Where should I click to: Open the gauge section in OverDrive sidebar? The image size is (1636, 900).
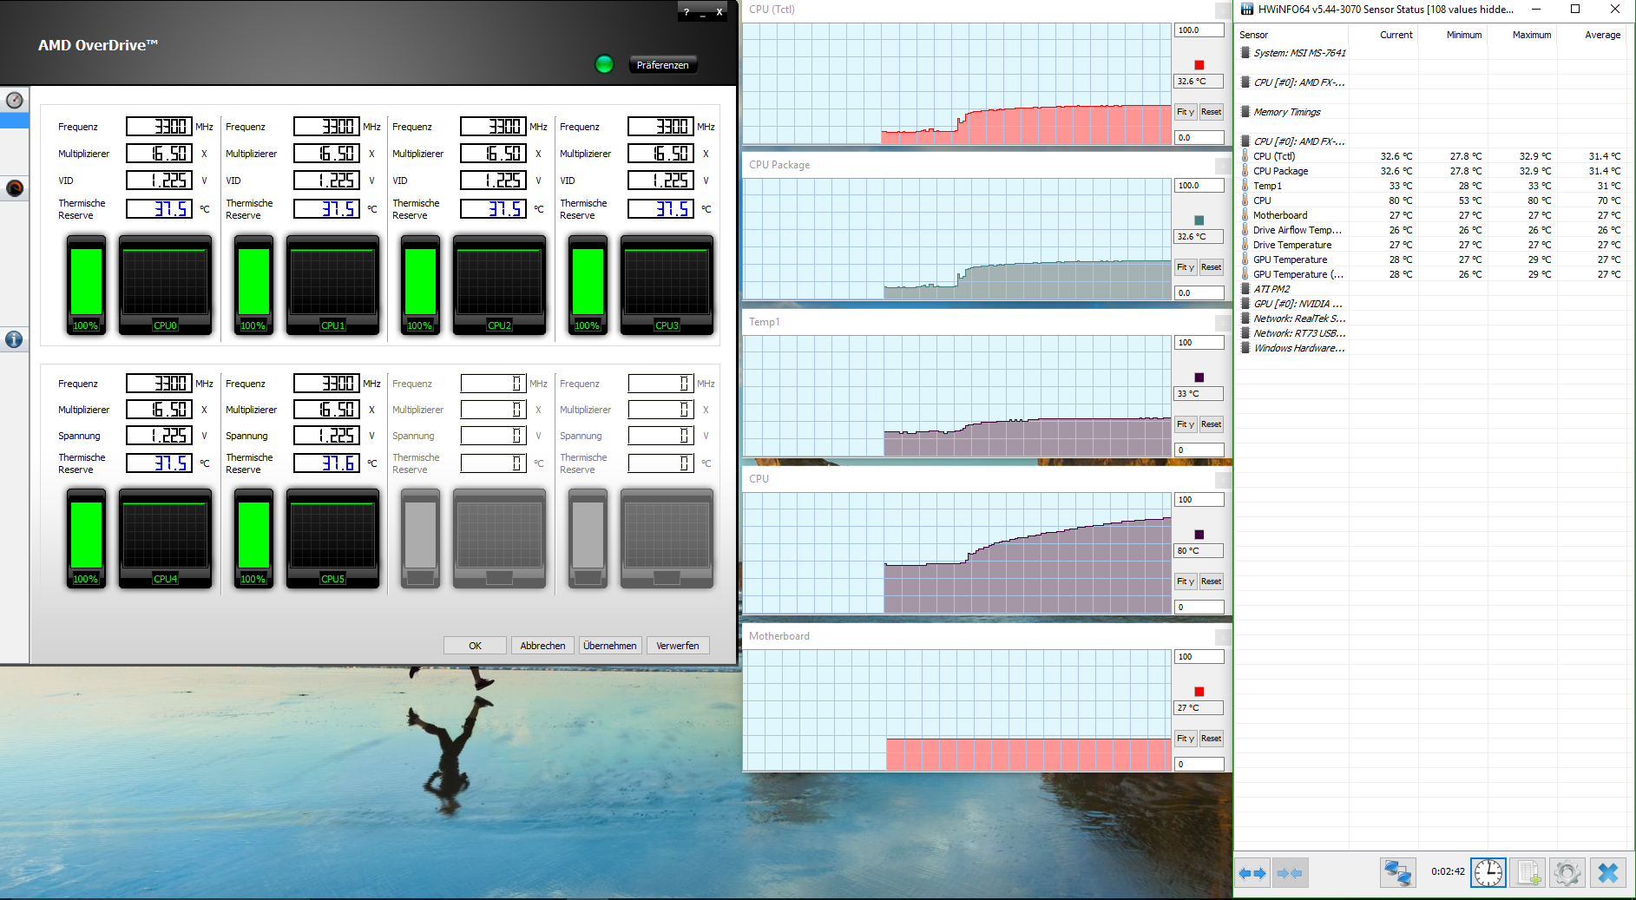point(15,101)
